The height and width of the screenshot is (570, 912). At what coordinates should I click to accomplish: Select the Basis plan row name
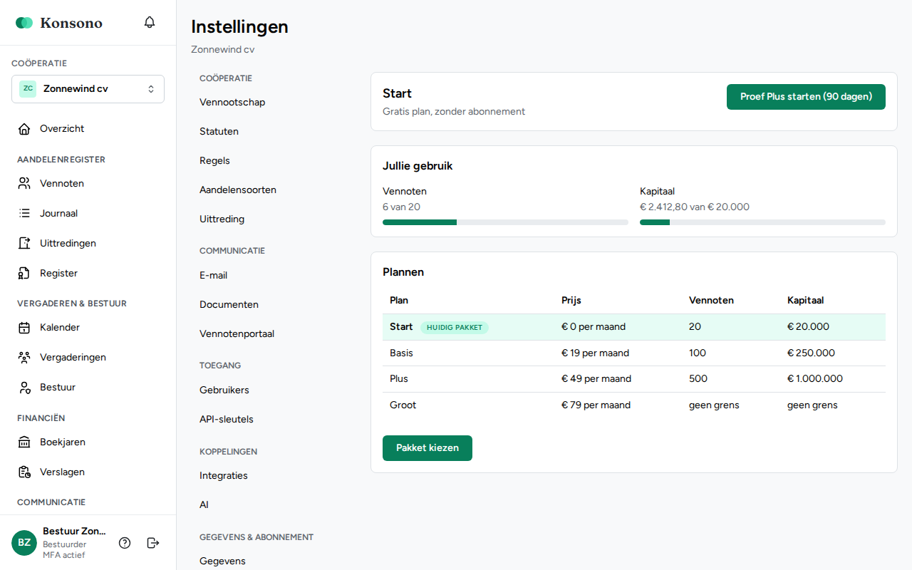pyautogui.click(x=401, y=353)
